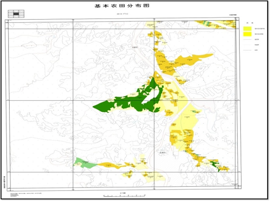270x201 pixels.
Task: Click the legend heading above the swatches
Action: pyautogui.click(x=250, y=24)
